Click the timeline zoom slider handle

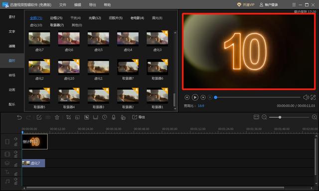pos(280,117)
